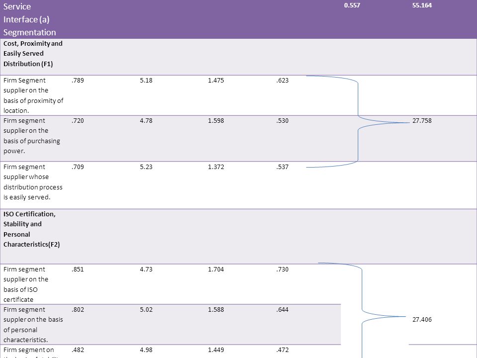Click mean value 5.02

point(146,310)
